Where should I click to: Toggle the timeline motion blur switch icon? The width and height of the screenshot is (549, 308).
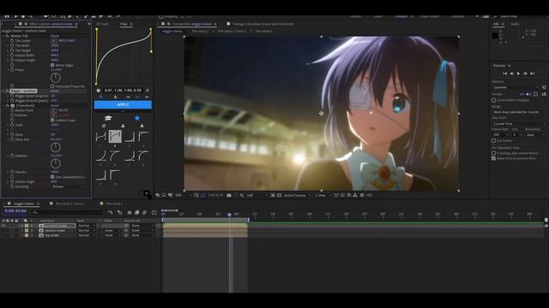(x=145, y=212)
